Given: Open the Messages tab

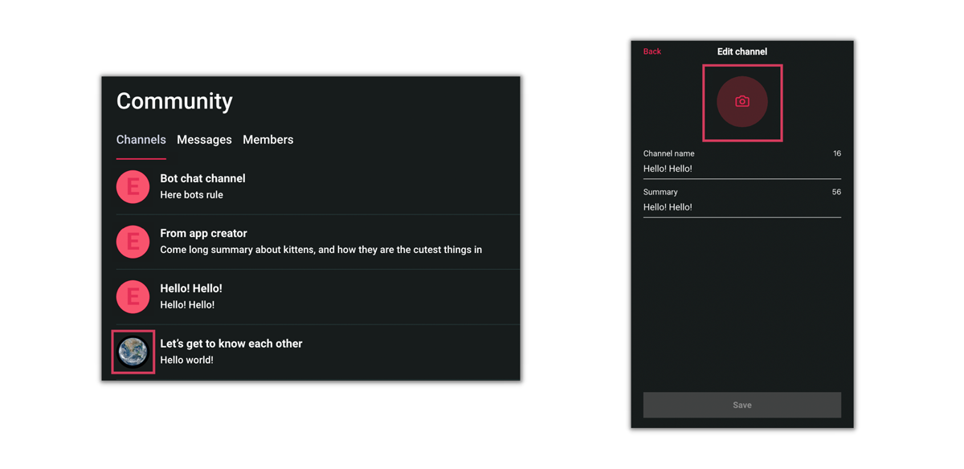Looking at the screenshot, I should tap(204, 140).
